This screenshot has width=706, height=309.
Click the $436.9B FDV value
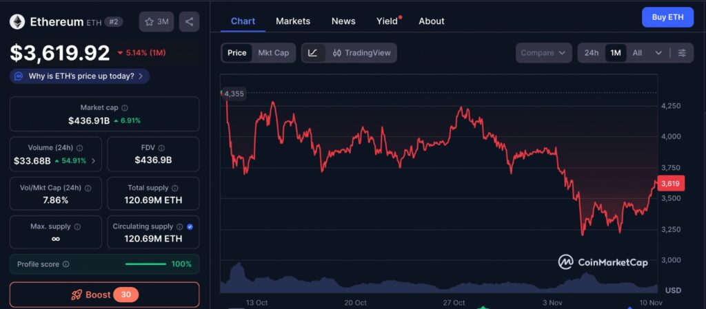(x=153, y=160)
